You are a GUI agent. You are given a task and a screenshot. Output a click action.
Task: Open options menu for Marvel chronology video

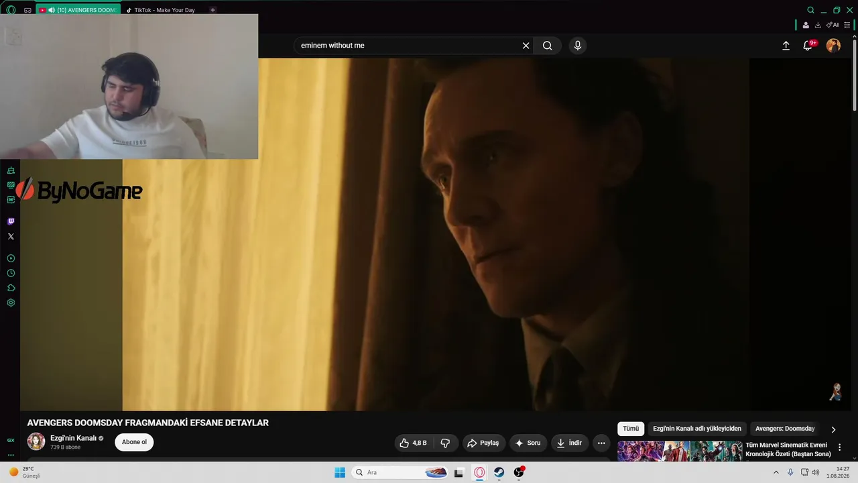tap(839, 447)
